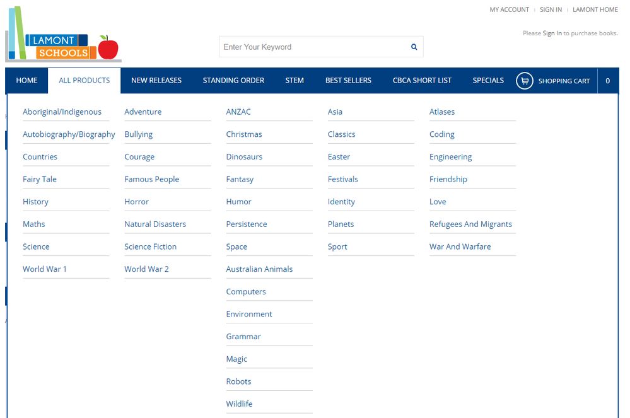Open CBCA Short List section
The image size is (630, 418).
(x=422, y=81)
